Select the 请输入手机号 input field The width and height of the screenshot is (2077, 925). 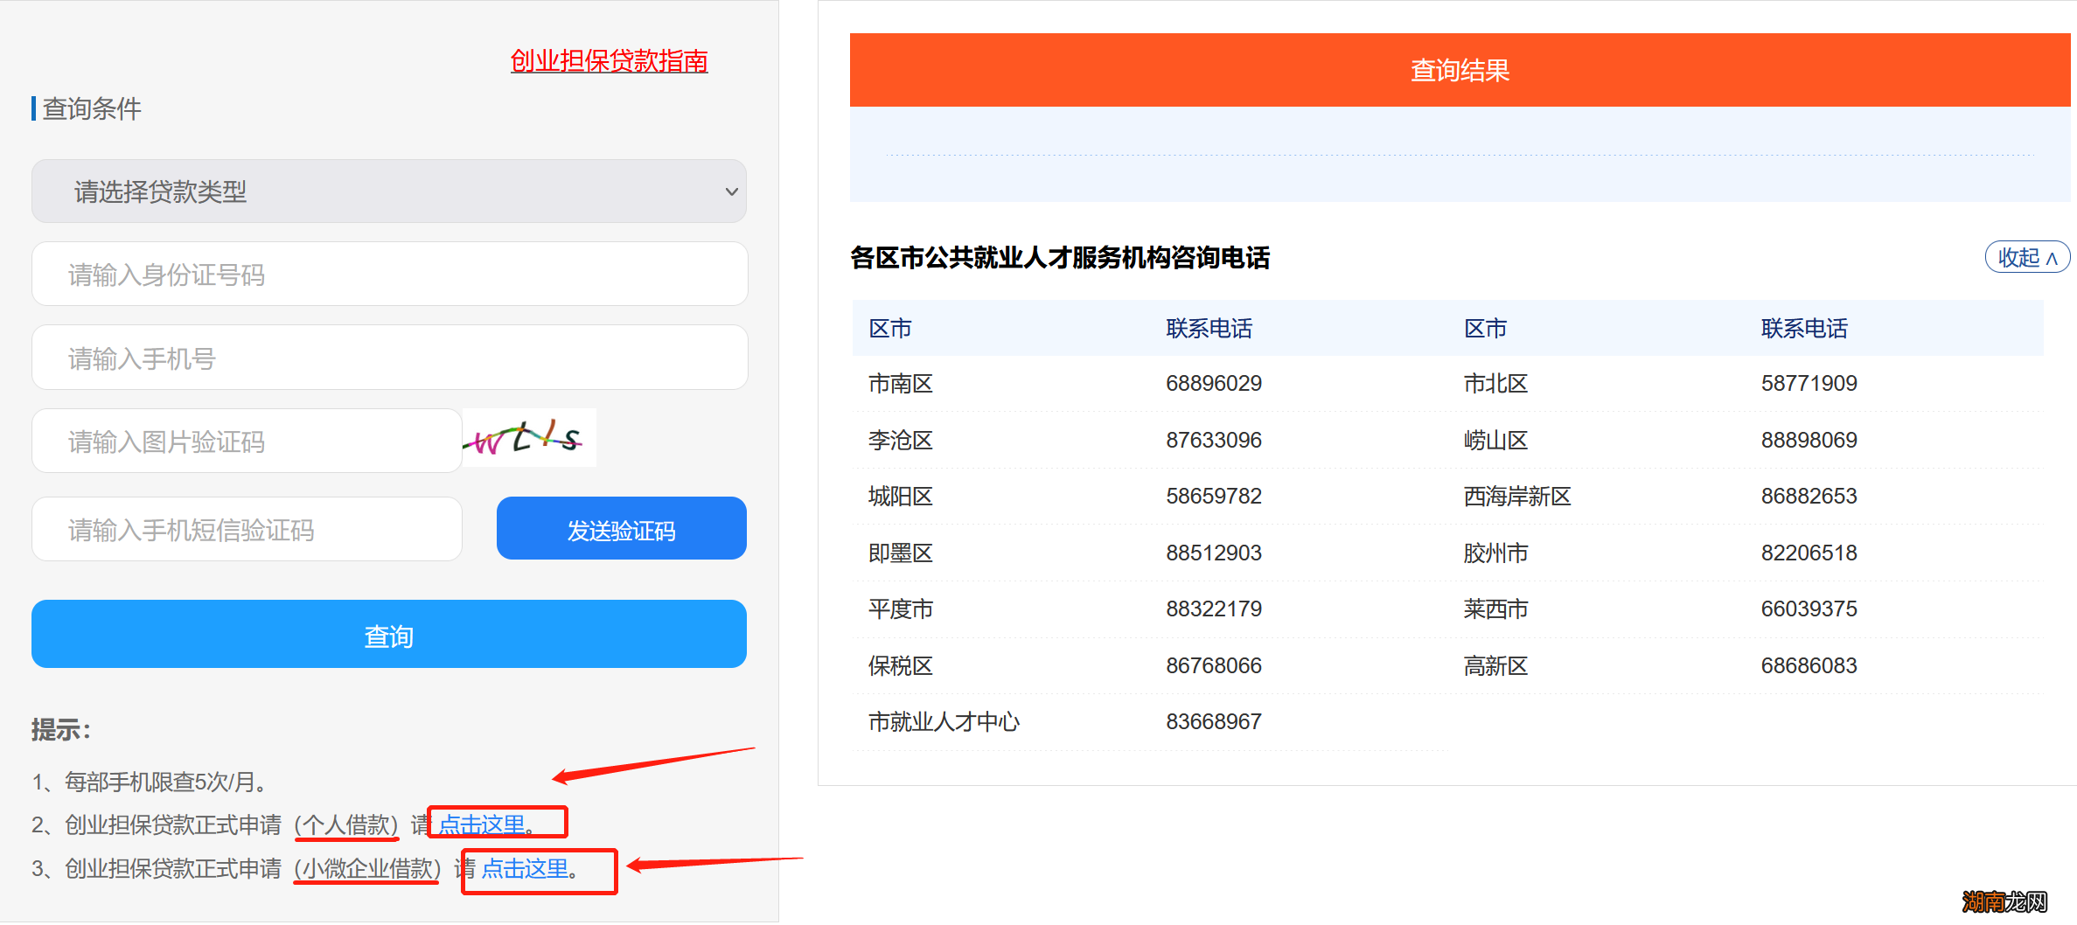[x=389, y=357]
